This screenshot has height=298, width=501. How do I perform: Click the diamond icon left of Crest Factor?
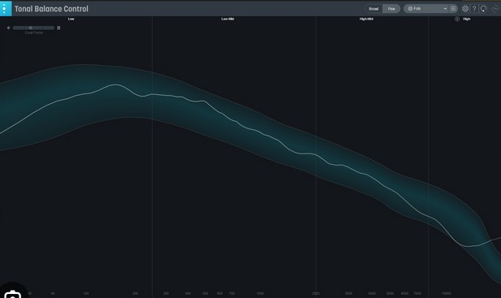tap(9, 28)
